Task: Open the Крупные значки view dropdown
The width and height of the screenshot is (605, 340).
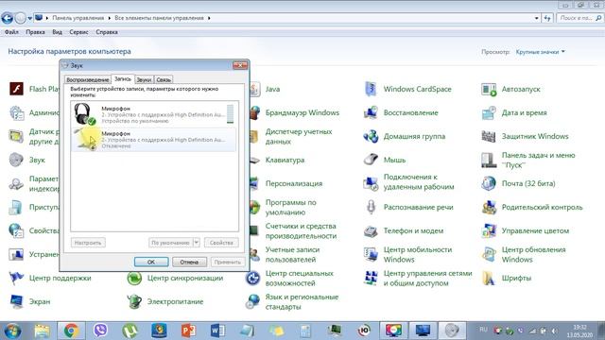Action: pos(540,52)
